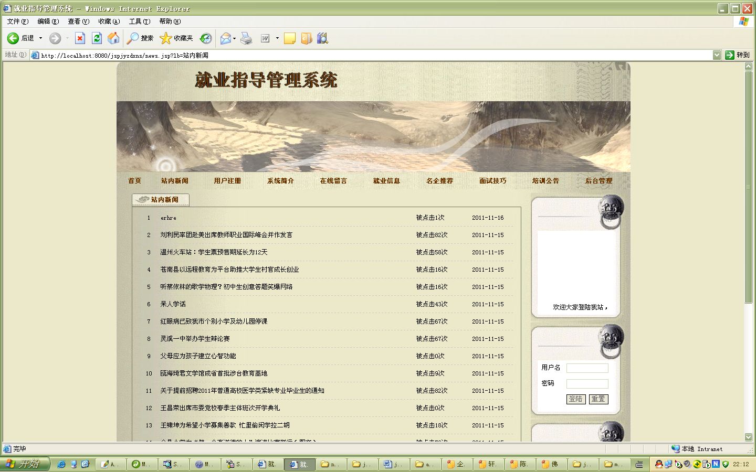Click the 密码 password input field
756x472 pixels.
587,384
